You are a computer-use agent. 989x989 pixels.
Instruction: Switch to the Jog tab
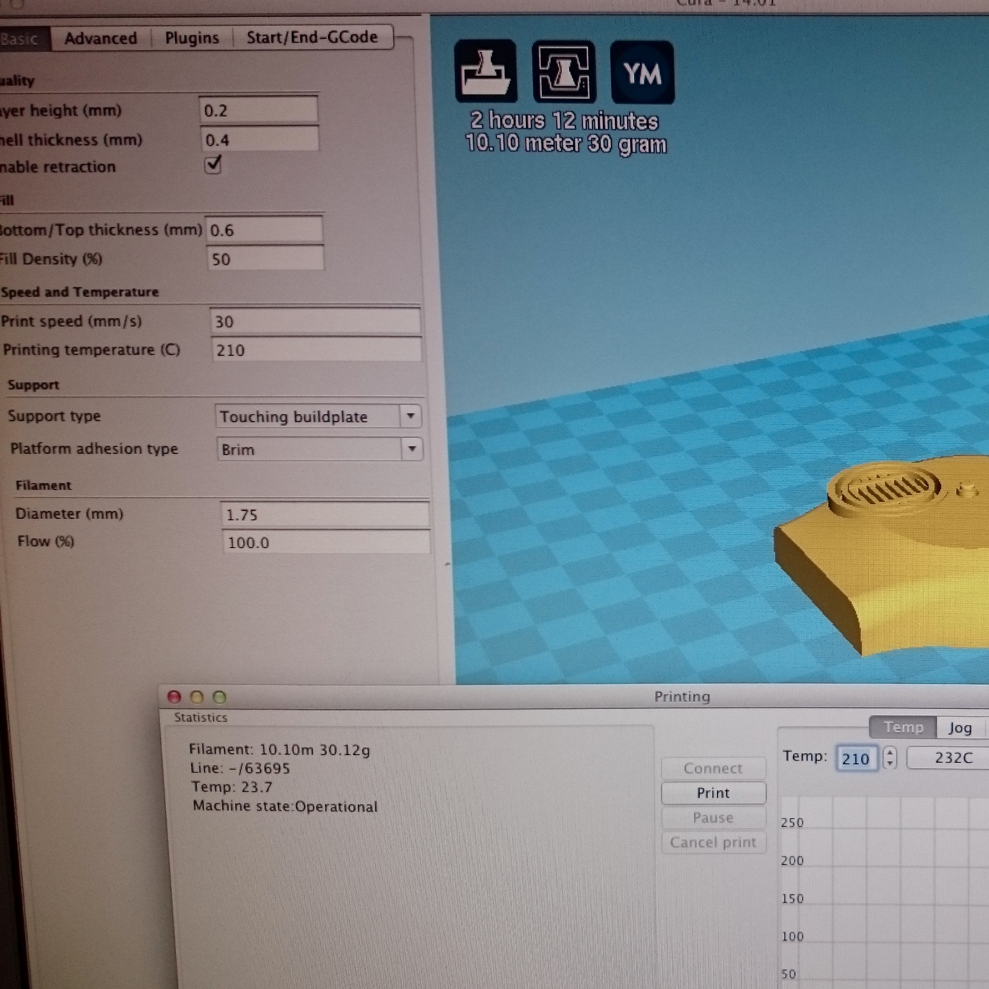tap(959, 728)
